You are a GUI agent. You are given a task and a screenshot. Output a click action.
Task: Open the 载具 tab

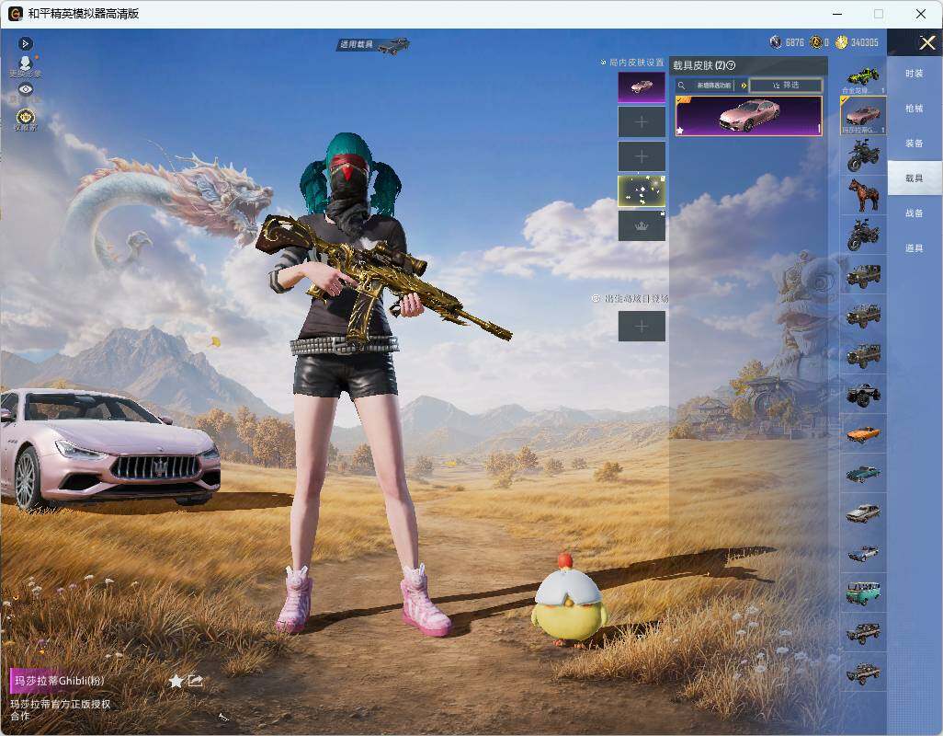pos(915,178)
